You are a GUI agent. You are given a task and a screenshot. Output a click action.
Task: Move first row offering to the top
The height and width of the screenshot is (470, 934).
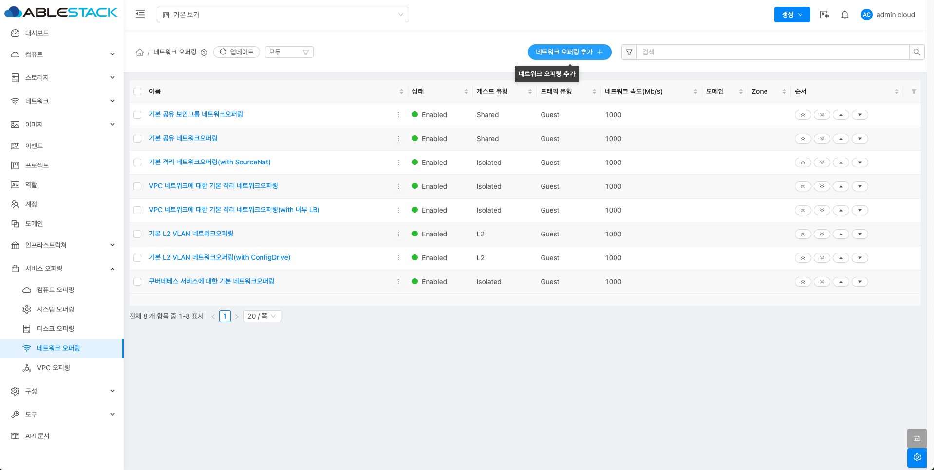coord(803,115)
